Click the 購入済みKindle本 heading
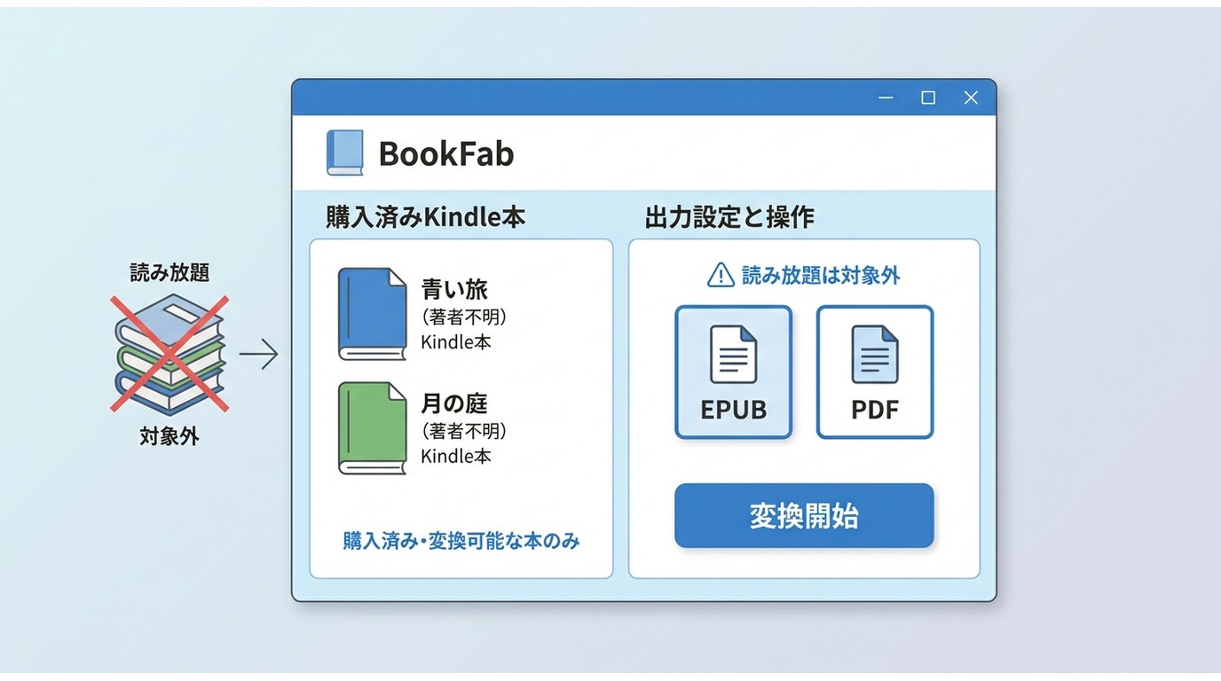This screenshot has height=681, width=1221. [x=425, y=217]
